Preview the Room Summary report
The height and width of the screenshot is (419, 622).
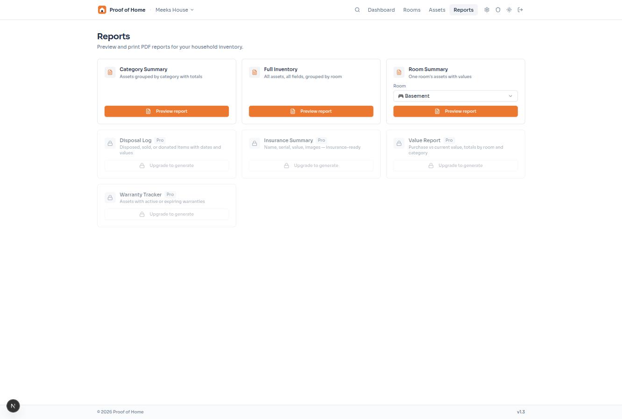tap(455, 111)
